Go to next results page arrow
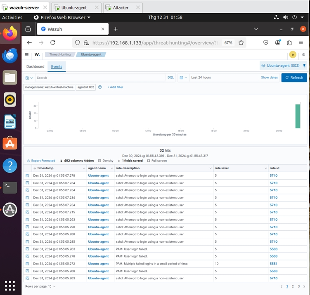 (304, 286)
